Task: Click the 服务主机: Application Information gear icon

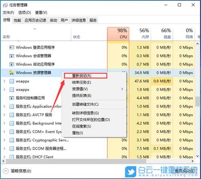Action: pyautogui.click(x=12, y=107)
